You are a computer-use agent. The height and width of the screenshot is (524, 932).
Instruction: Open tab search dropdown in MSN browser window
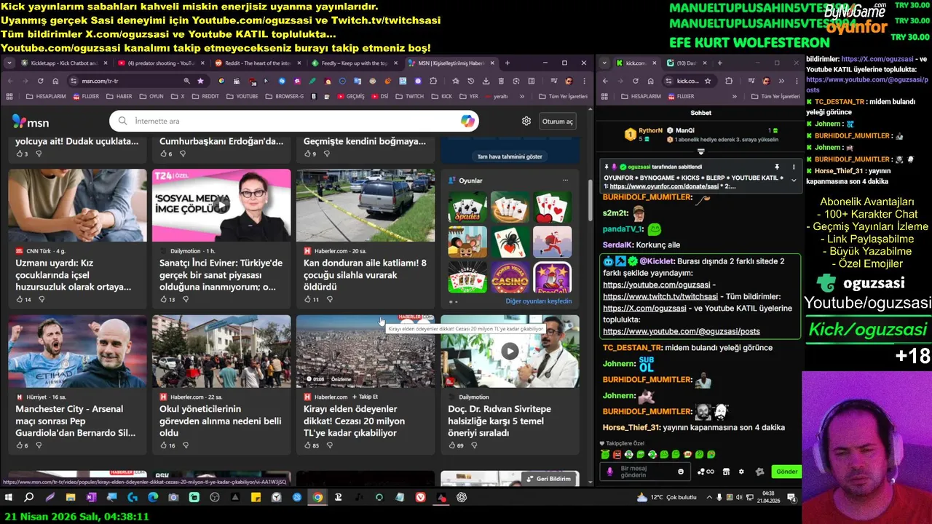pos(9,63)
